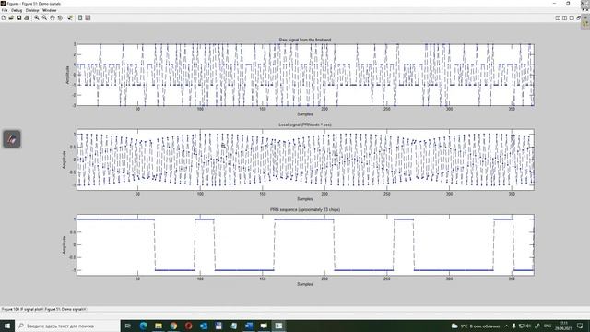Open the File menu
This screenshot has height=332, width=590.
pyautogui.click(x=5, y=10)
